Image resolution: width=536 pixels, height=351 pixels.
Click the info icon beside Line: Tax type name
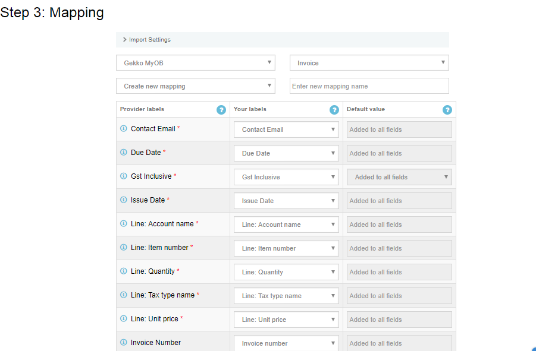coord(124,295)
